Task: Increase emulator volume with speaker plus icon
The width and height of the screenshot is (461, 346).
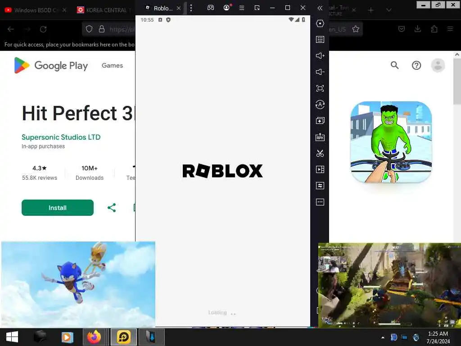Action: pos(320,55)
